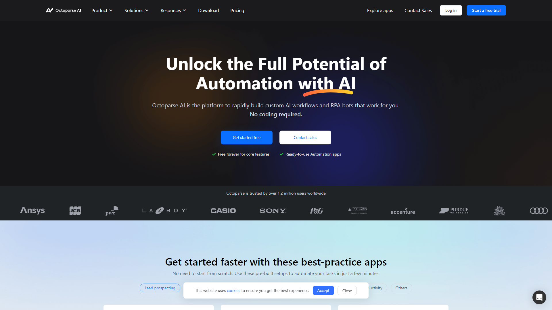Image resolution: width=552 pixels, height=310 pixels.
Task: Select the Download menu item
Action: point(208,10)
